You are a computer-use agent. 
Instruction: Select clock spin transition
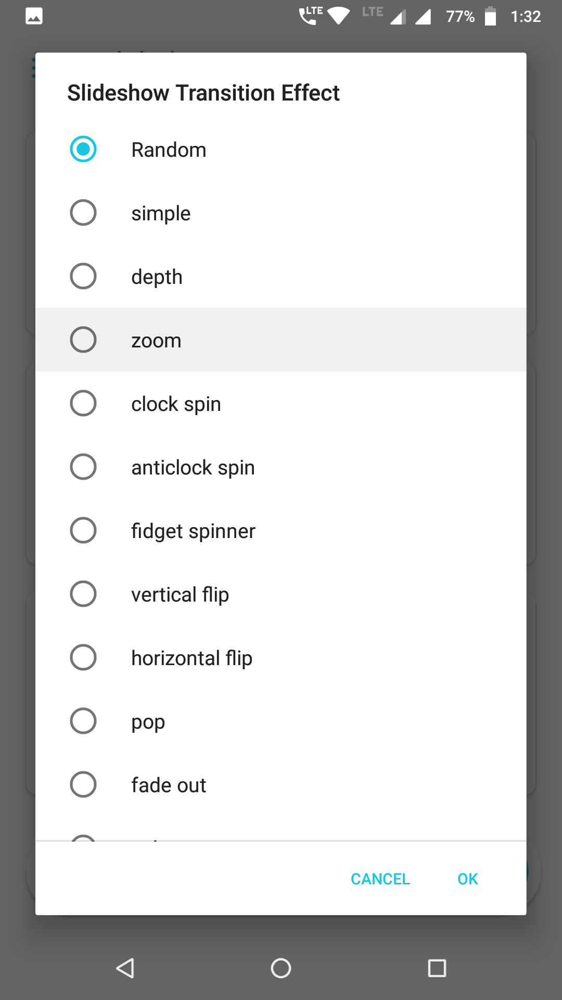pos(281,404)
